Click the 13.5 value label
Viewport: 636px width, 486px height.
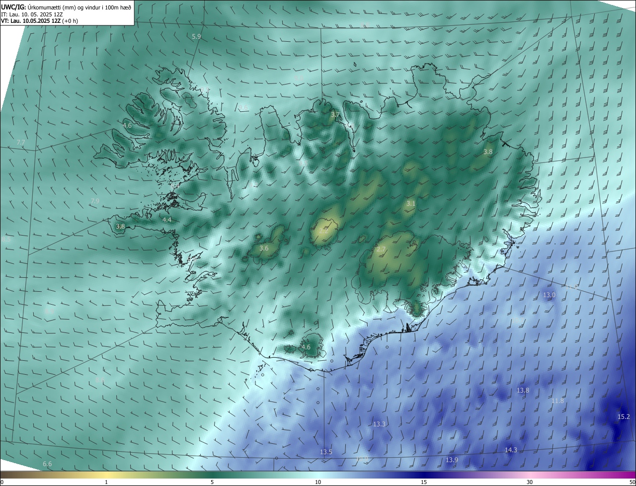[x=326, y=452]
